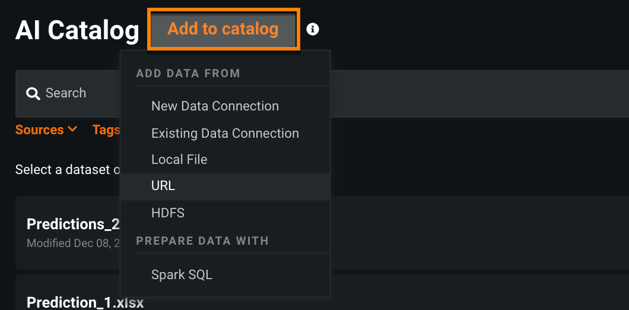
Task: Click the magnifying glass search icon
Action: [33, 93]
